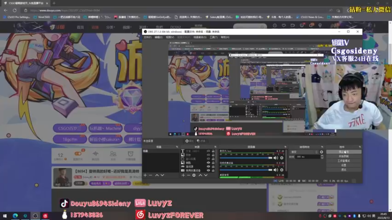
Task: Open the 视频 dropdown in the Douyu navigation bar
Action: coord(127,27)
